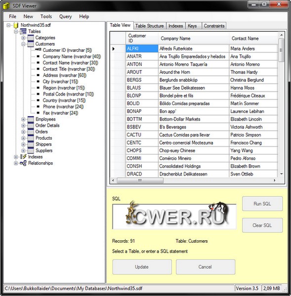
Task: Click the key icon beside Customer ID column
Action: (38, 50)
